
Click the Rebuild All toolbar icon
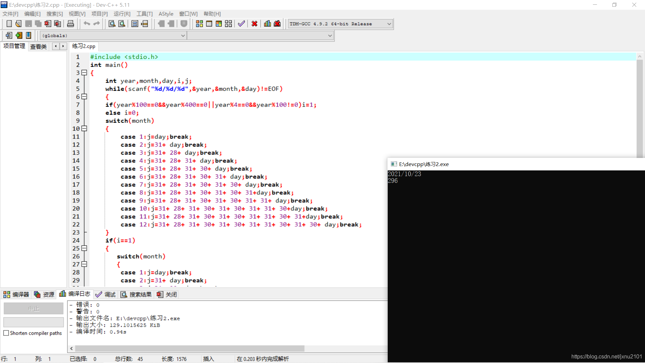click(229, 24)
